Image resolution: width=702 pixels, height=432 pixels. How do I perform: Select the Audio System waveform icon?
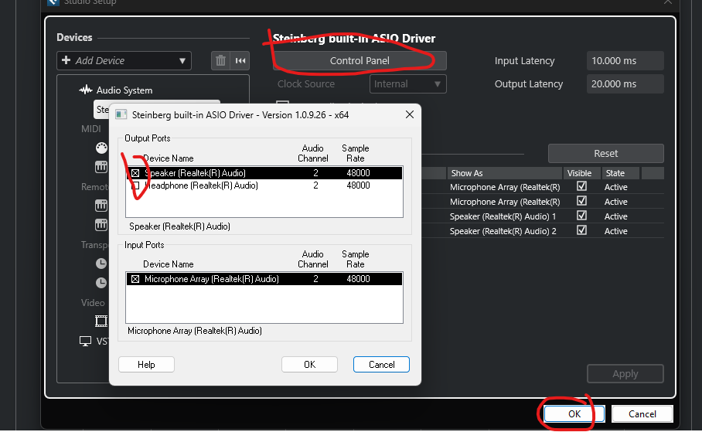(x=86, y=90)
